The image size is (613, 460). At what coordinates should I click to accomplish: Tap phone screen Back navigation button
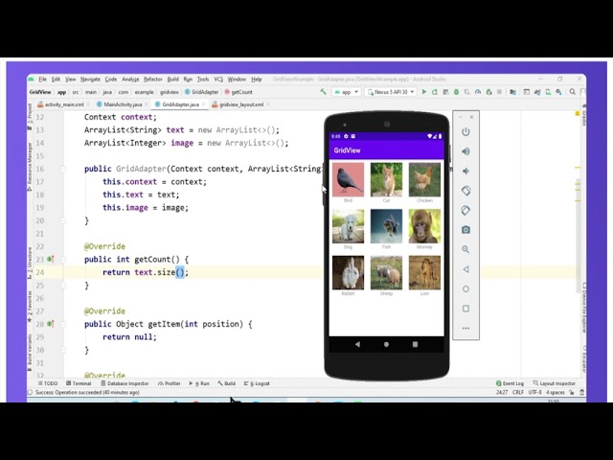[x=357, y=344]
